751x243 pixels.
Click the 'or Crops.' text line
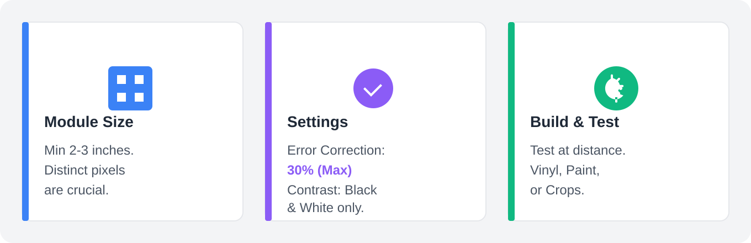click(x=557, y=190)
